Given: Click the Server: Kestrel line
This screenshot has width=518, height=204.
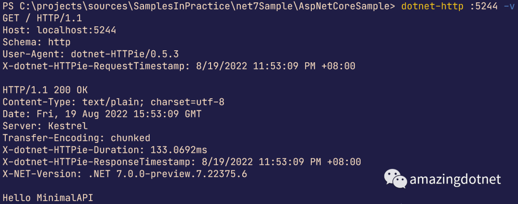Looking at the screenshot, I should click(45, 126).
